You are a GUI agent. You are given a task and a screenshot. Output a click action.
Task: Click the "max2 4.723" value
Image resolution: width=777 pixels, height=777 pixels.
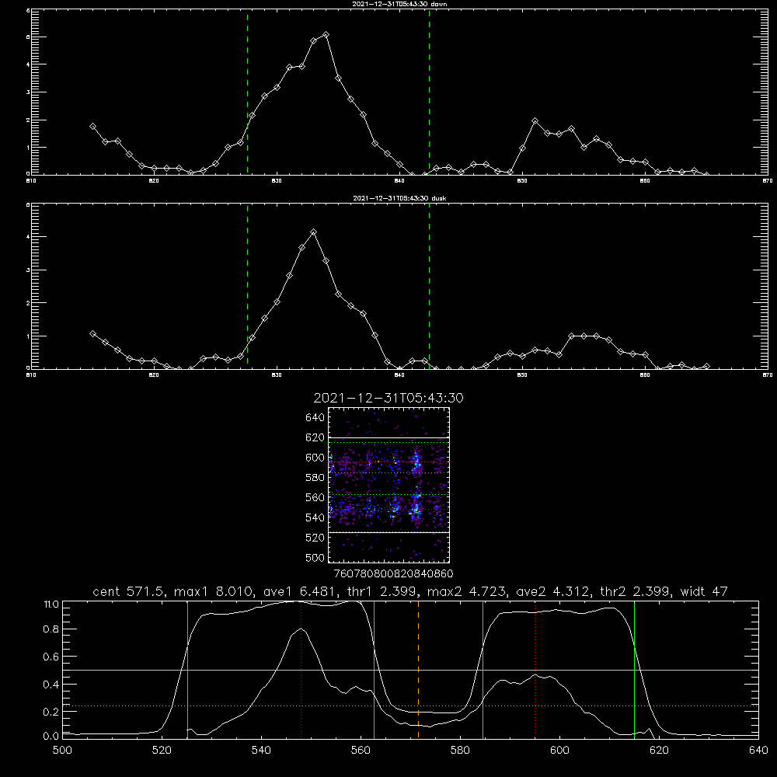pos(467,591)
